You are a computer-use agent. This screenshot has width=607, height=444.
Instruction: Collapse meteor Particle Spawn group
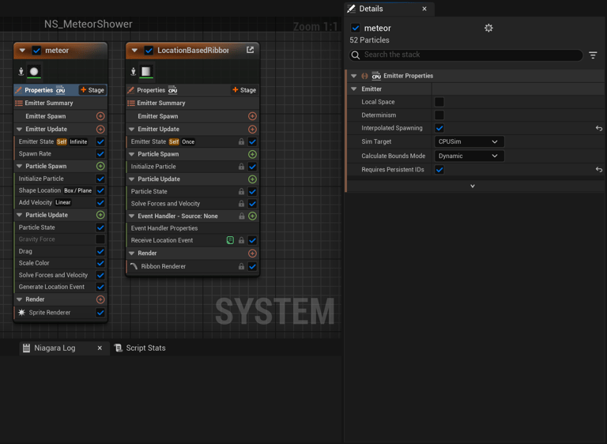pos(19,166)
